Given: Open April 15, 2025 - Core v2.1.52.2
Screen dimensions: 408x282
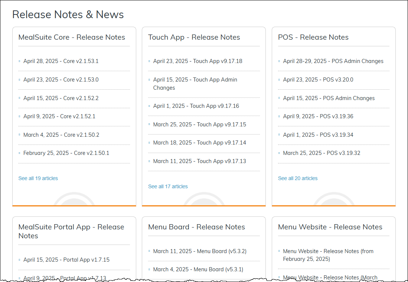Looking at the screenshot, I should point(61,98).
